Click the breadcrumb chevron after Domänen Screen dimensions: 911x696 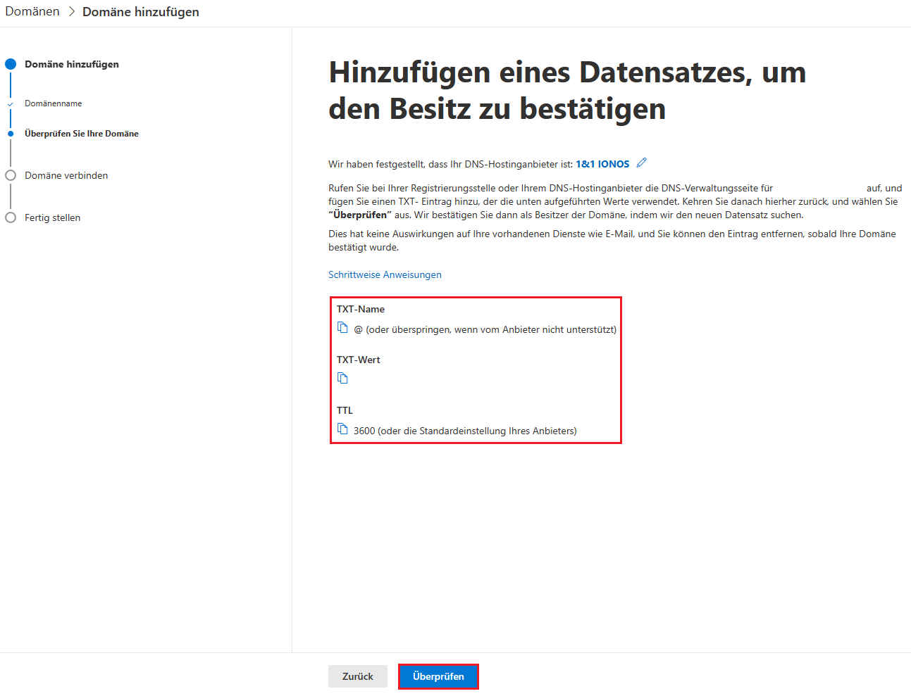point(71,12)
